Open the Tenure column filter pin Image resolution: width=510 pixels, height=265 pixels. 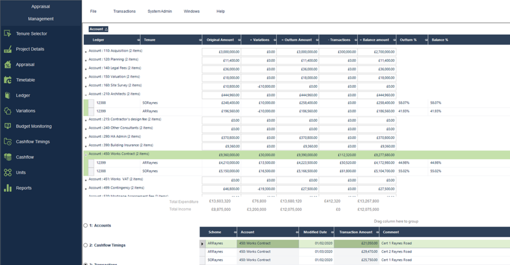click(x=200, y=40)
